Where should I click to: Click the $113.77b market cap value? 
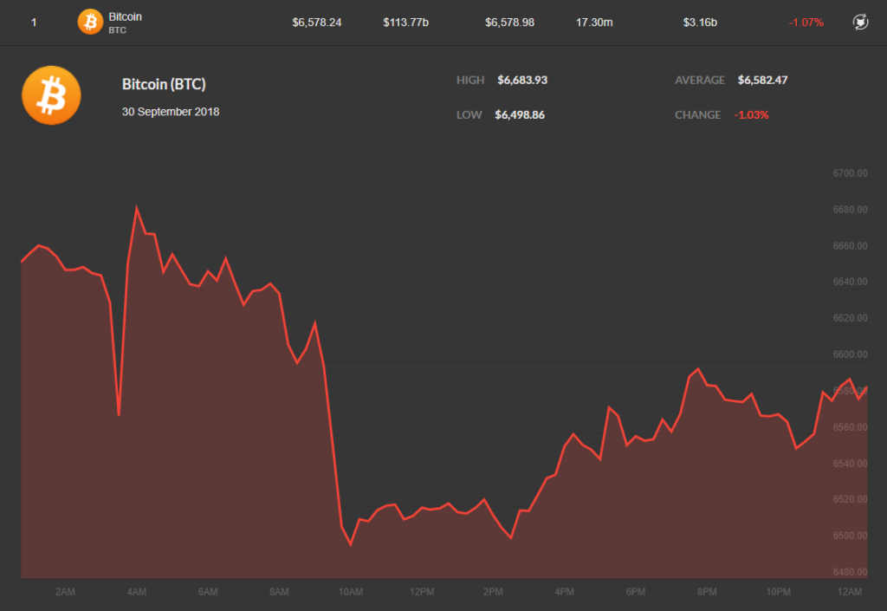[405, 23]
